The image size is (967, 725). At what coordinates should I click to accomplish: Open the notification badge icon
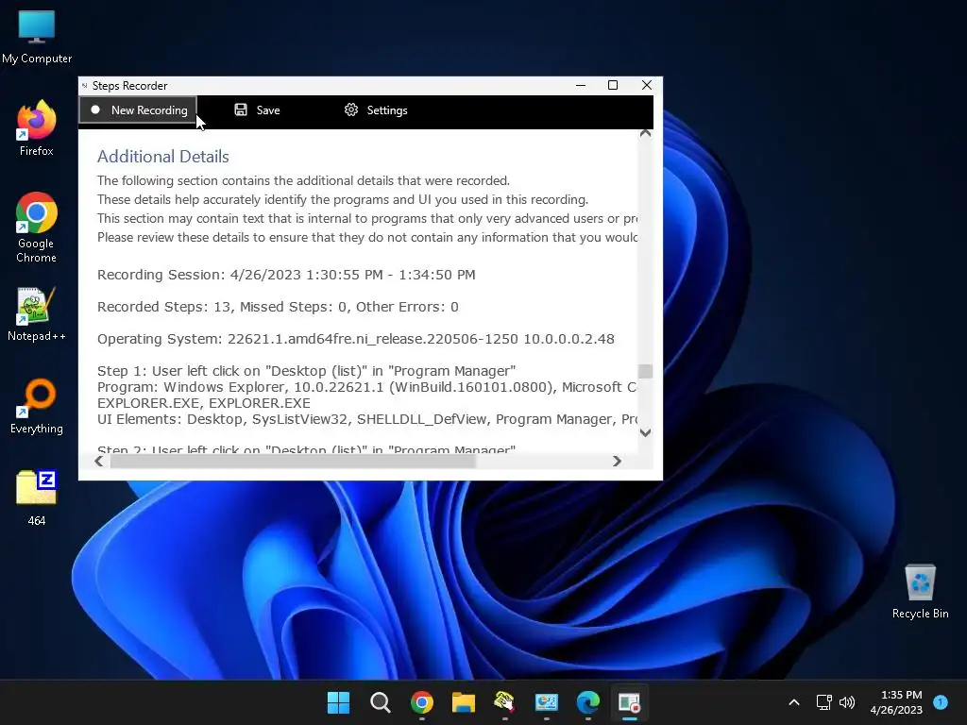(941, 701)
